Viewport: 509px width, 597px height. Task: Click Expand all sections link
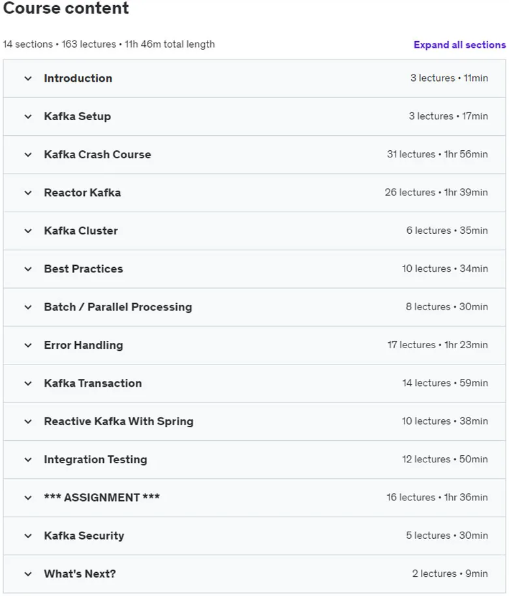pyautogui.click(x=459, y=45)
